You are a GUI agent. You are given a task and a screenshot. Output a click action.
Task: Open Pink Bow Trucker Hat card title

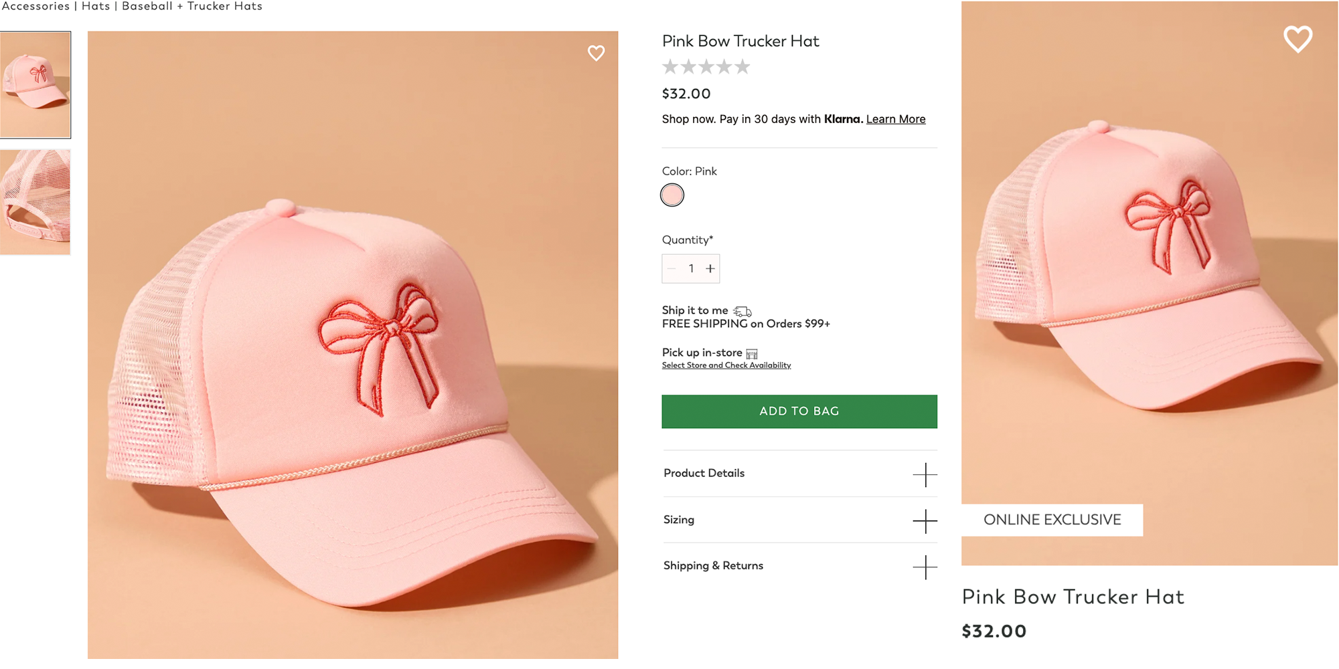(x=1073, y=597)
